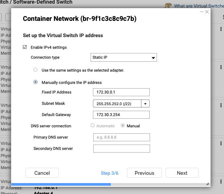
Task: Click the Primary DNS server input field
Action: (121, 137)
